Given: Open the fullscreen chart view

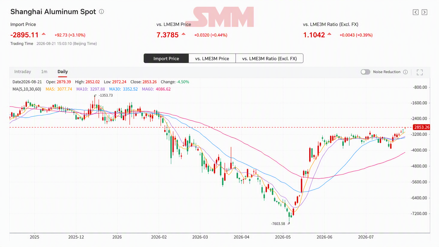Looking at the screenshot, I should 420,72.
